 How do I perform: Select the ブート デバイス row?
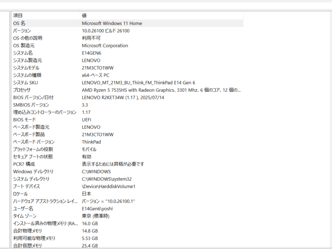click(28, 186)
